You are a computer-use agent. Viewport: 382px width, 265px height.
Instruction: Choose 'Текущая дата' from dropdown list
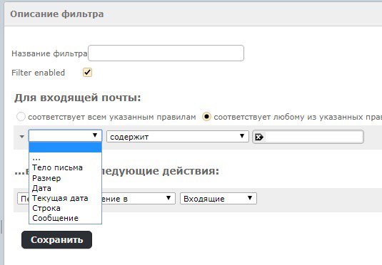65,198
